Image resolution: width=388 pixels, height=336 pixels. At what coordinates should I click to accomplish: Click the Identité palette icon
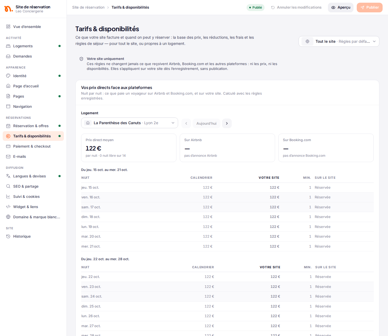pos(8,76)
